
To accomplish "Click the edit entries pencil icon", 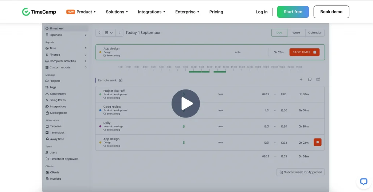I will (x=318, y=79).
